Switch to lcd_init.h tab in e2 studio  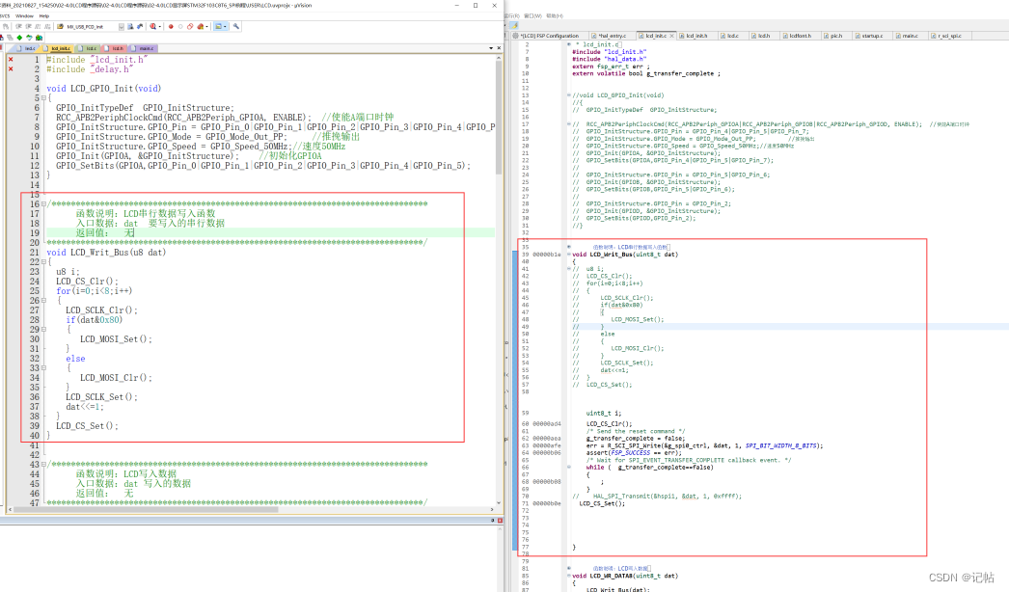pyautogui.click(x=696, y=36)
